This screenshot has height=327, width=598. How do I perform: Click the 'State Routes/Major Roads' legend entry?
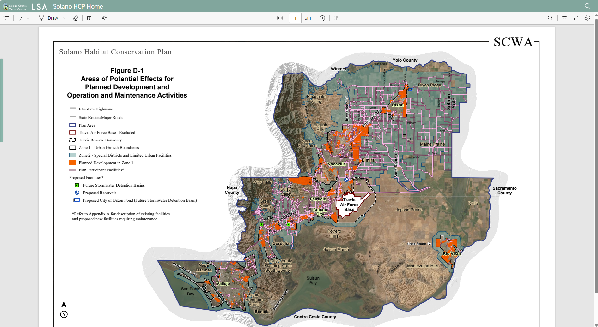coord(101,118)
